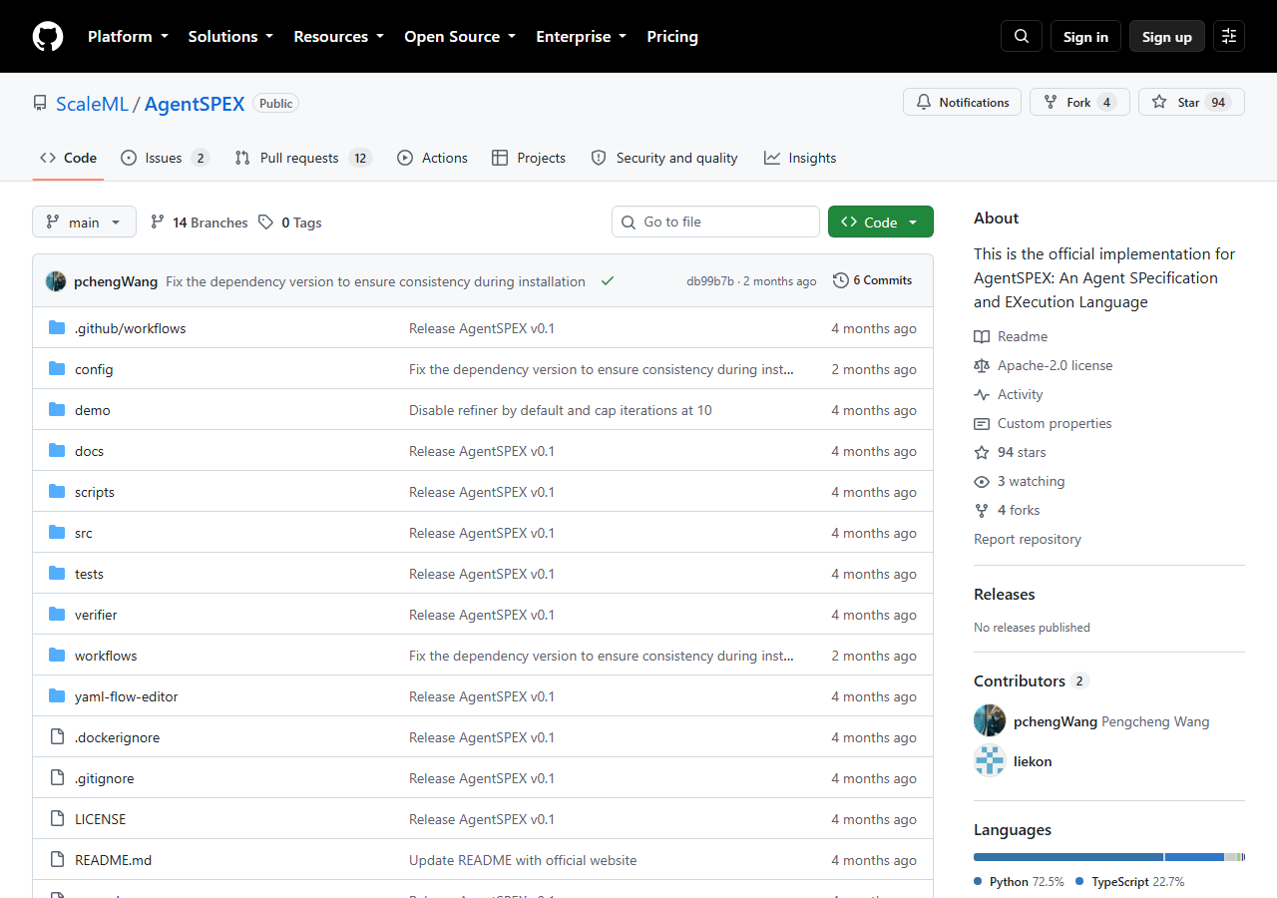Screen dimensions: 1277x898
Task: Click the Python 72.5% language label
Action: click(x=1019, y=881)
